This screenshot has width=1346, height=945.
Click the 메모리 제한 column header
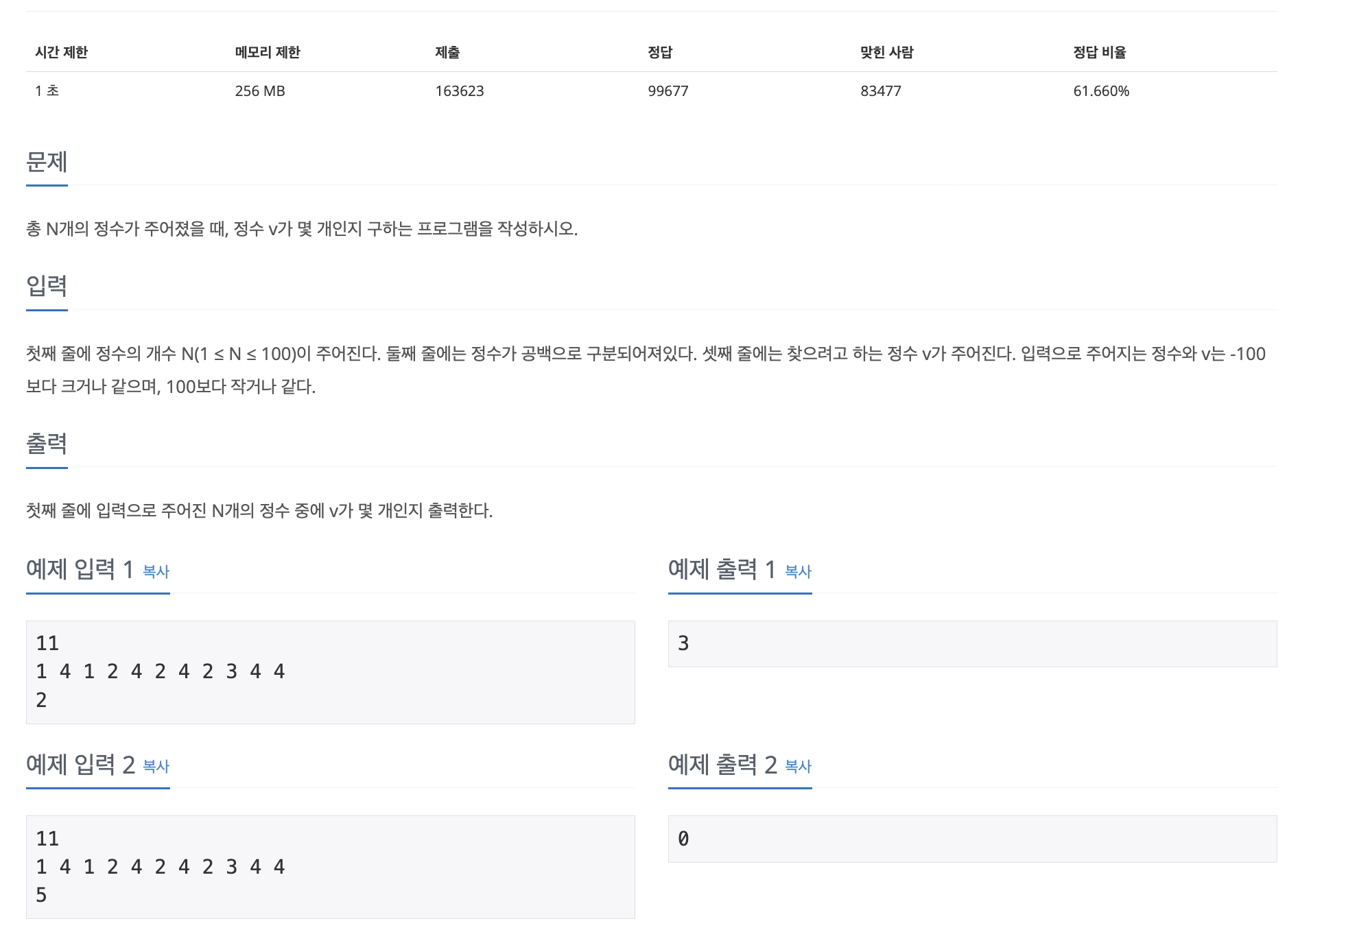coord(268,52)
